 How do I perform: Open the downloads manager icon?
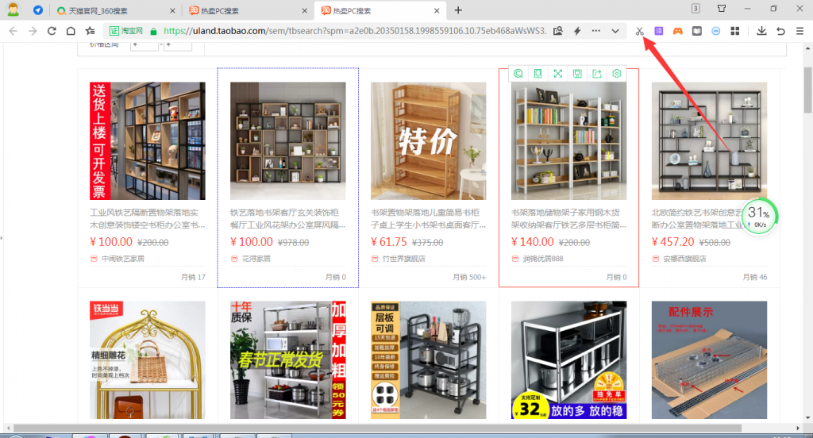click(x=761, y=31)
